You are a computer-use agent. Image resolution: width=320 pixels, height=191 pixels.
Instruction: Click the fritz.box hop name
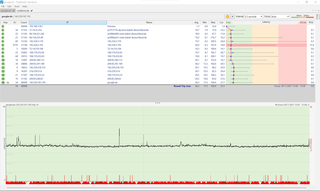pyautogui.click(x=111, y=26)
